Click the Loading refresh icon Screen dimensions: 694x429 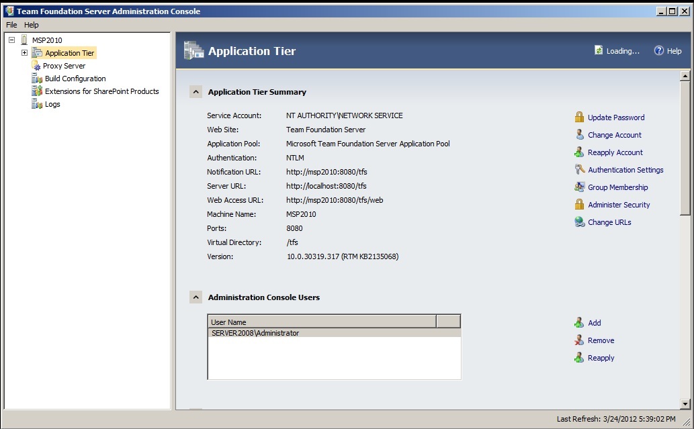pyautogui.click(x=599, y=50)
